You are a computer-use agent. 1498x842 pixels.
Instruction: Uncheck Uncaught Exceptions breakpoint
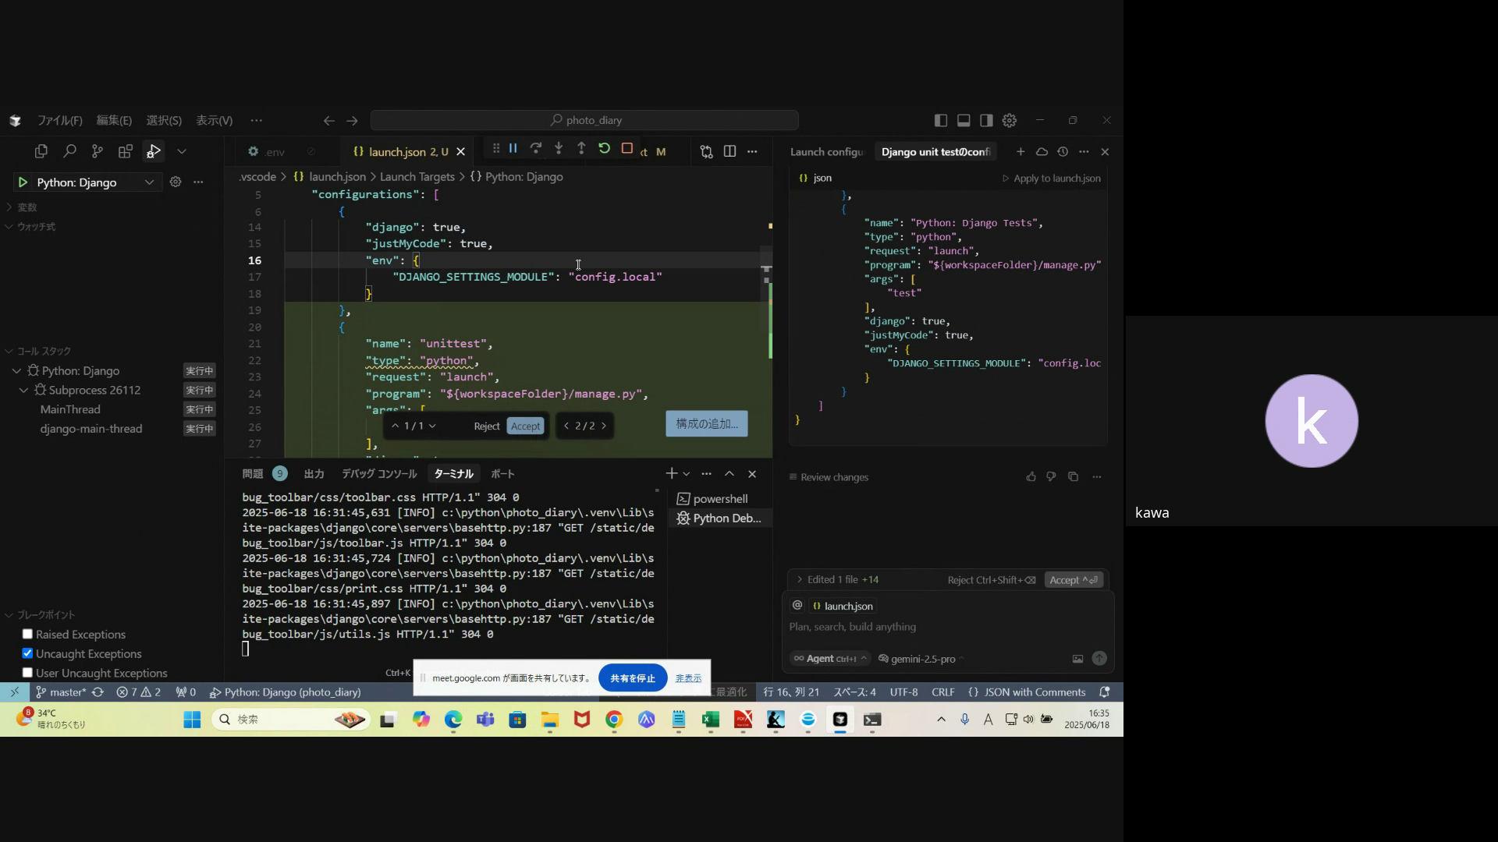(27, 653)
